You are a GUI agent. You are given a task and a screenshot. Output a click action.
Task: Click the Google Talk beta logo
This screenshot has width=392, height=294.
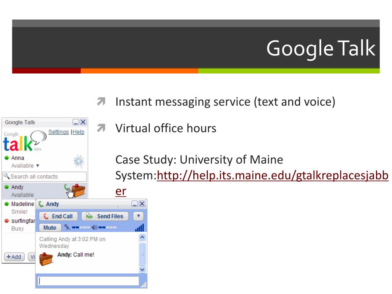point(25,141)
